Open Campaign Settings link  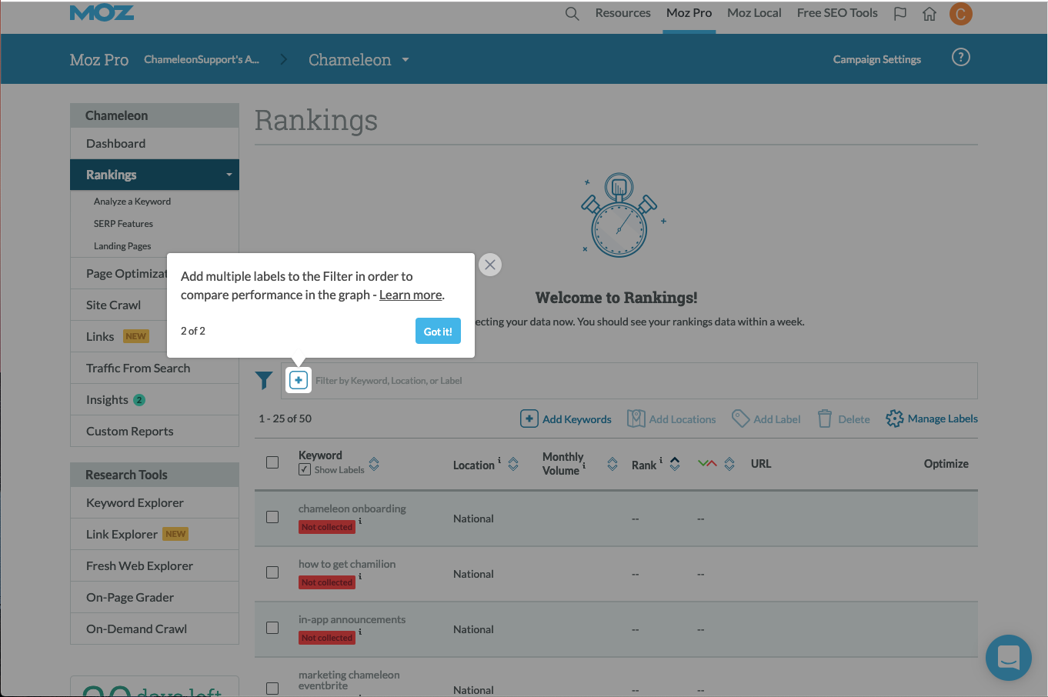[x=877, y=59]
